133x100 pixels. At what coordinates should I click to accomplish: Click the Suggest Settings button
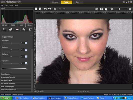(8, 37)
